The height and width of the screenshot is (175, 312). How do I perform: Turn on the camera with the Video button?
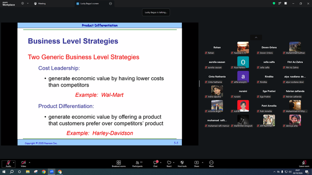pyautogui.click(x=23, y=164)
